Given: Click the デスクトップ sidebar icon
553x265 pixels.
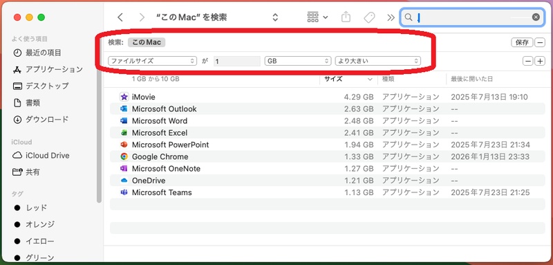Looking at the screenshot, I should pos(17,86).
